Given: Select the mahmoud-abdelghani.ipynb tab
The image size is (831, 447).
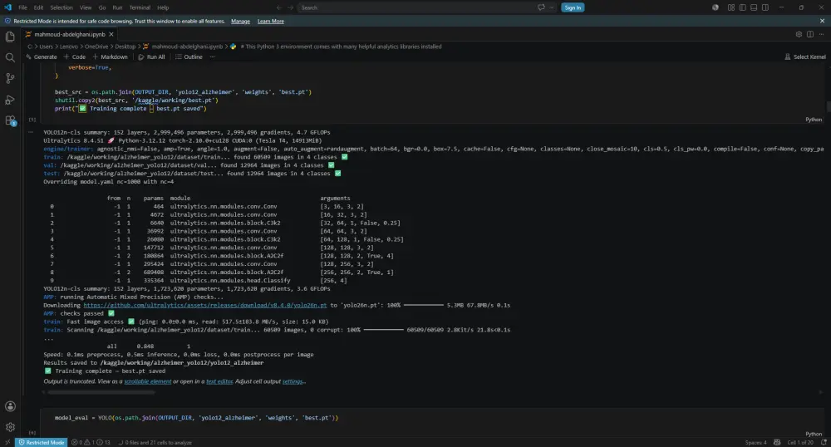Looking at the screenshot, I should click(x=70, y=34).
